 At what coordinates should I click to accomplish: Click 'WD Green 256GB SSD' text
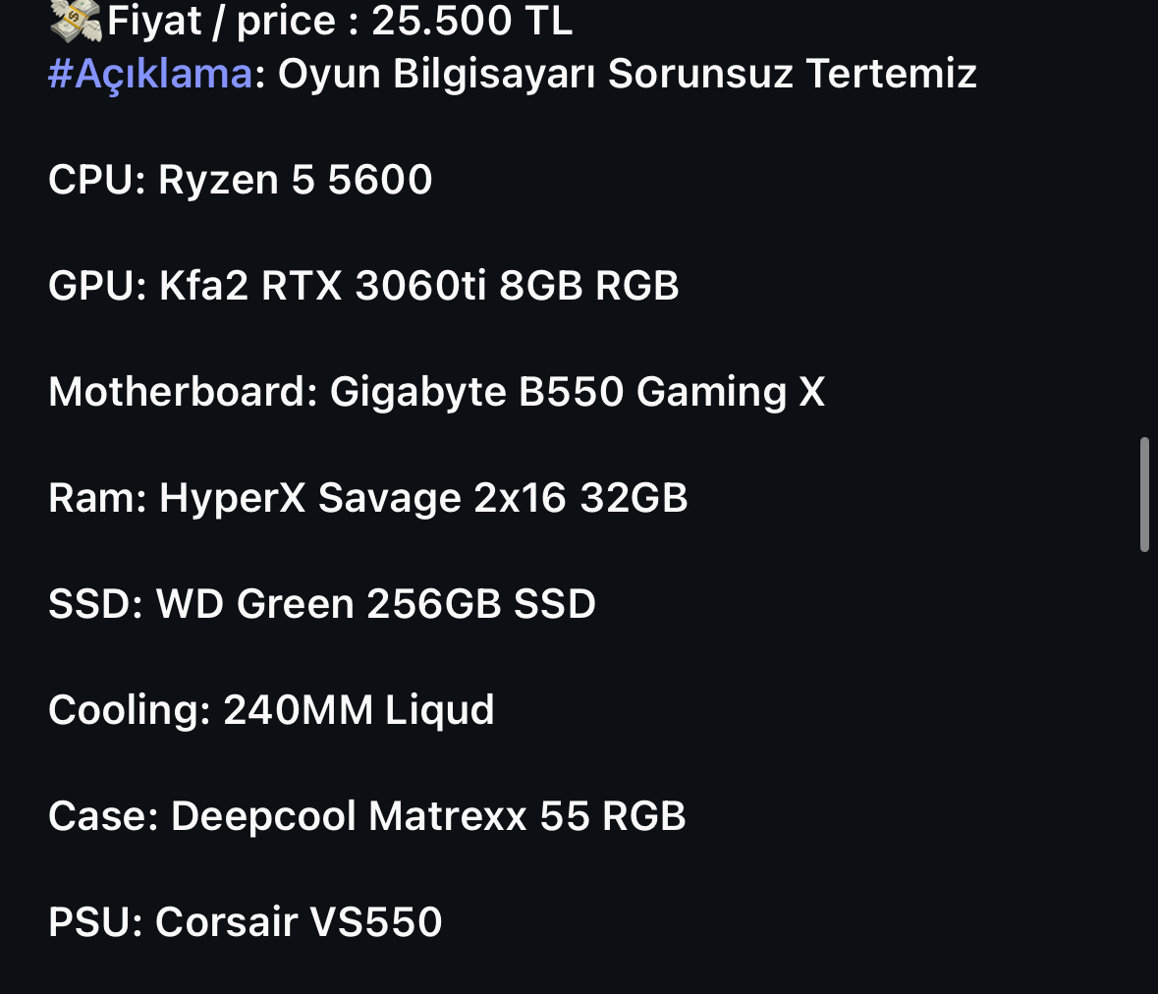pyautogui.click(x=375, y=604)
